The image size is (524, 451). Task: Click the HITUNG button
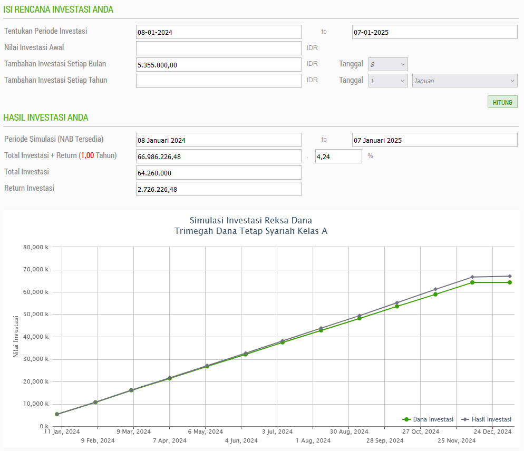click(x=502, y=102)
